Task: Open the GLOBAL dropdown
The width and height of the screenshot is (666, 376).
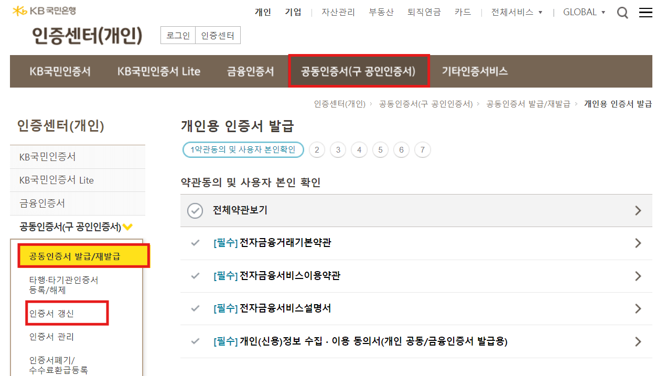Action: pyautogui.click(x=584, y=12)
